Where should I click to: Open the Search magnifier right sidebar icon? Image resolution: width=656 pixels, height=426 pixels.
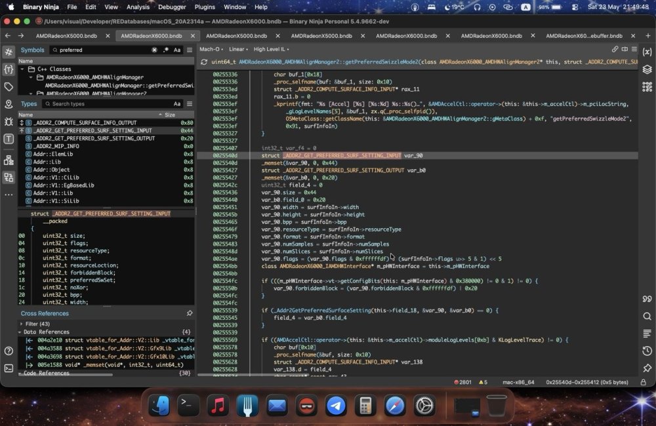click(647, 316)
